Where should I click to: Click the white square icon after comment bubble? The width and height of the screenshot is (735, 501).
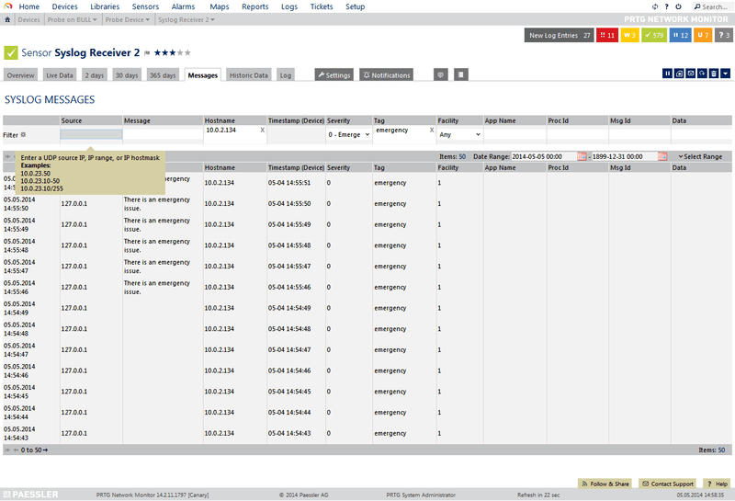point(461,74)
